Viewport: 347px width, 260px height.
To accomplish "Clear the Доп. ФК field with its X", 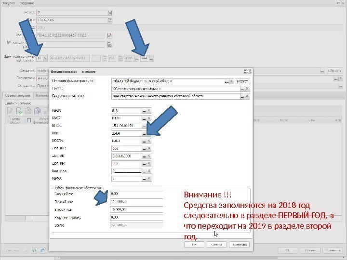I will (x=149, y=148).
